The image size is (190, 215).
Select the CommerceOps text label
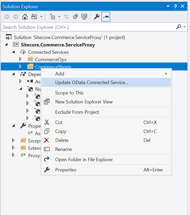coord(51,60)
